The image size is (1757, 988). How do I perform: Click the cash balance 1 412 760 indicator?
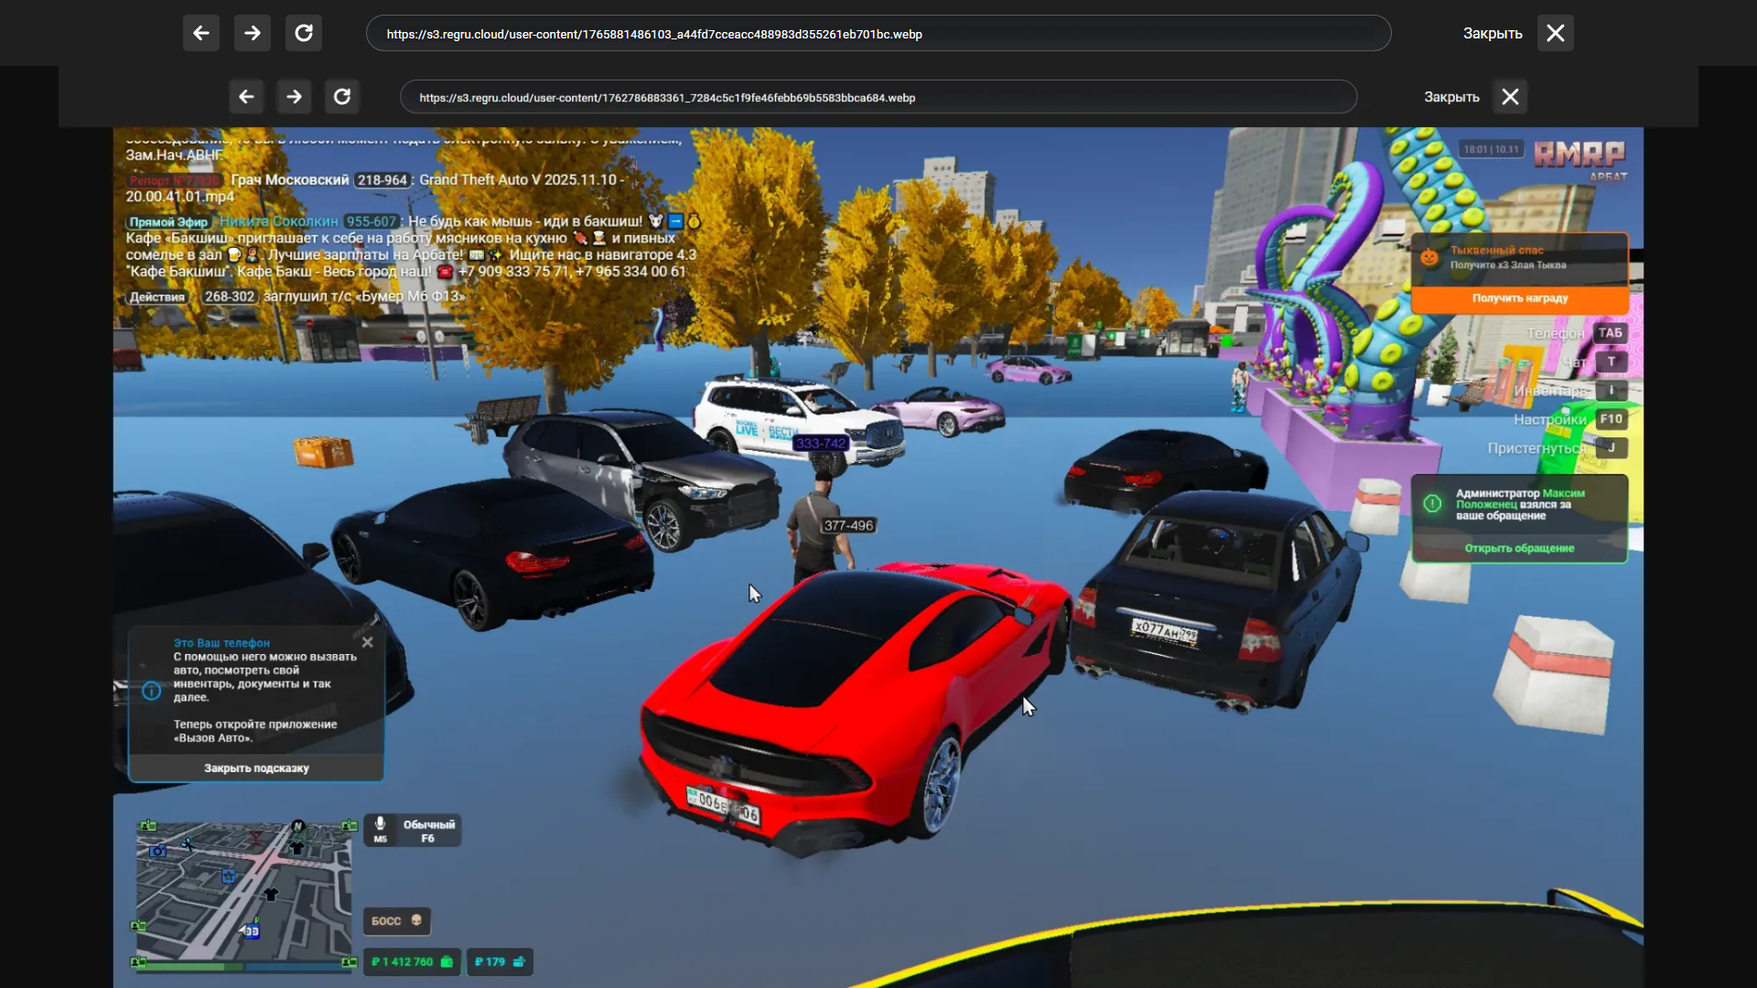pyautogui.click(x=412, y=961)
